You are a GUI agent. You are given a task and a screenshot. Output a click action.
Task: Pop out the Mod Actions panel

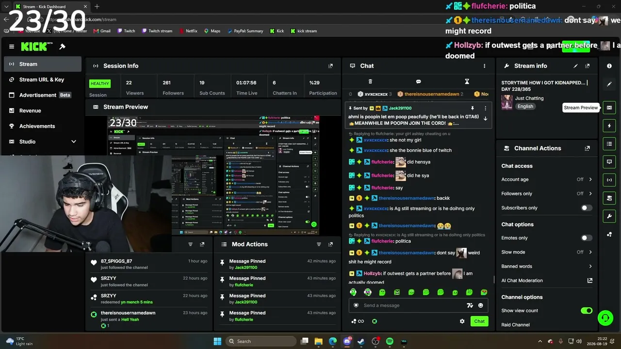330,244
